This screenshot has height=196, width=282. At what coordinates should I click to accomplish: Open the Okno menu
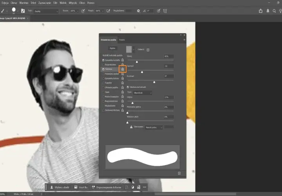tap(82, 3)
